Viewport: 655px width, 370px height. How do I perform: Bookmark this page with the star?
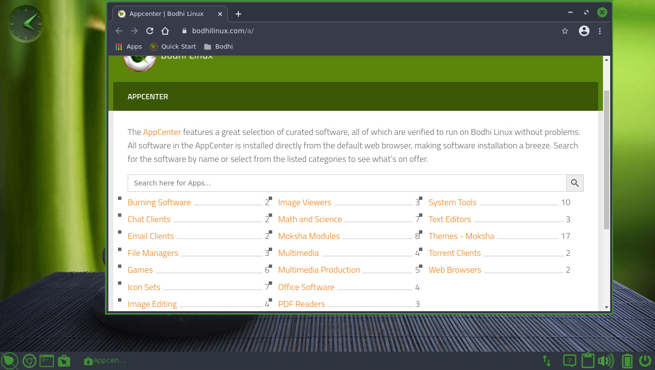pos(565,31)
